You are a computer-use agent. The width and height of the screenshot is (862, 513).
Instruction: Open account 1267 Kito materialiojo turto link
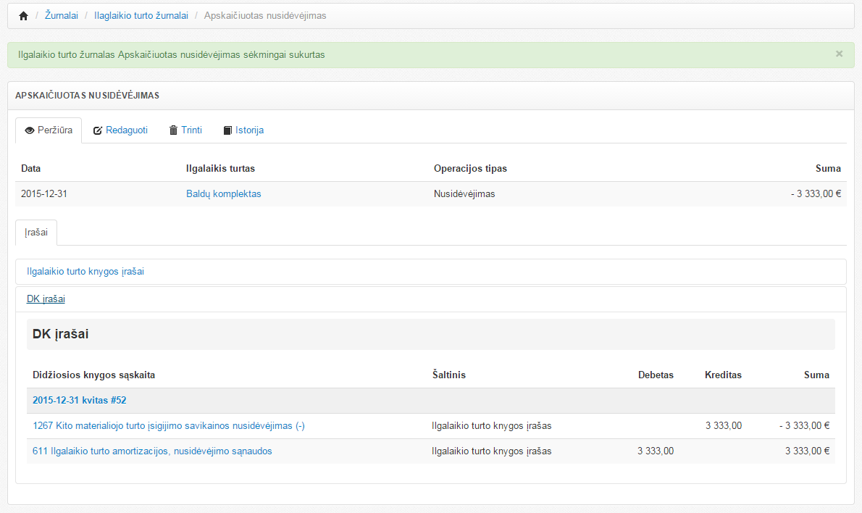tap(169, 426)
